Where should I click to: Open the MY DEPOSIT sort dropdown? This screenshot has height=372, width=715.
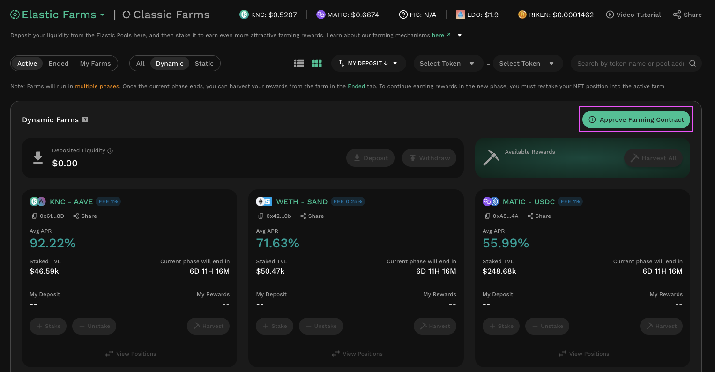pos(368,64)
